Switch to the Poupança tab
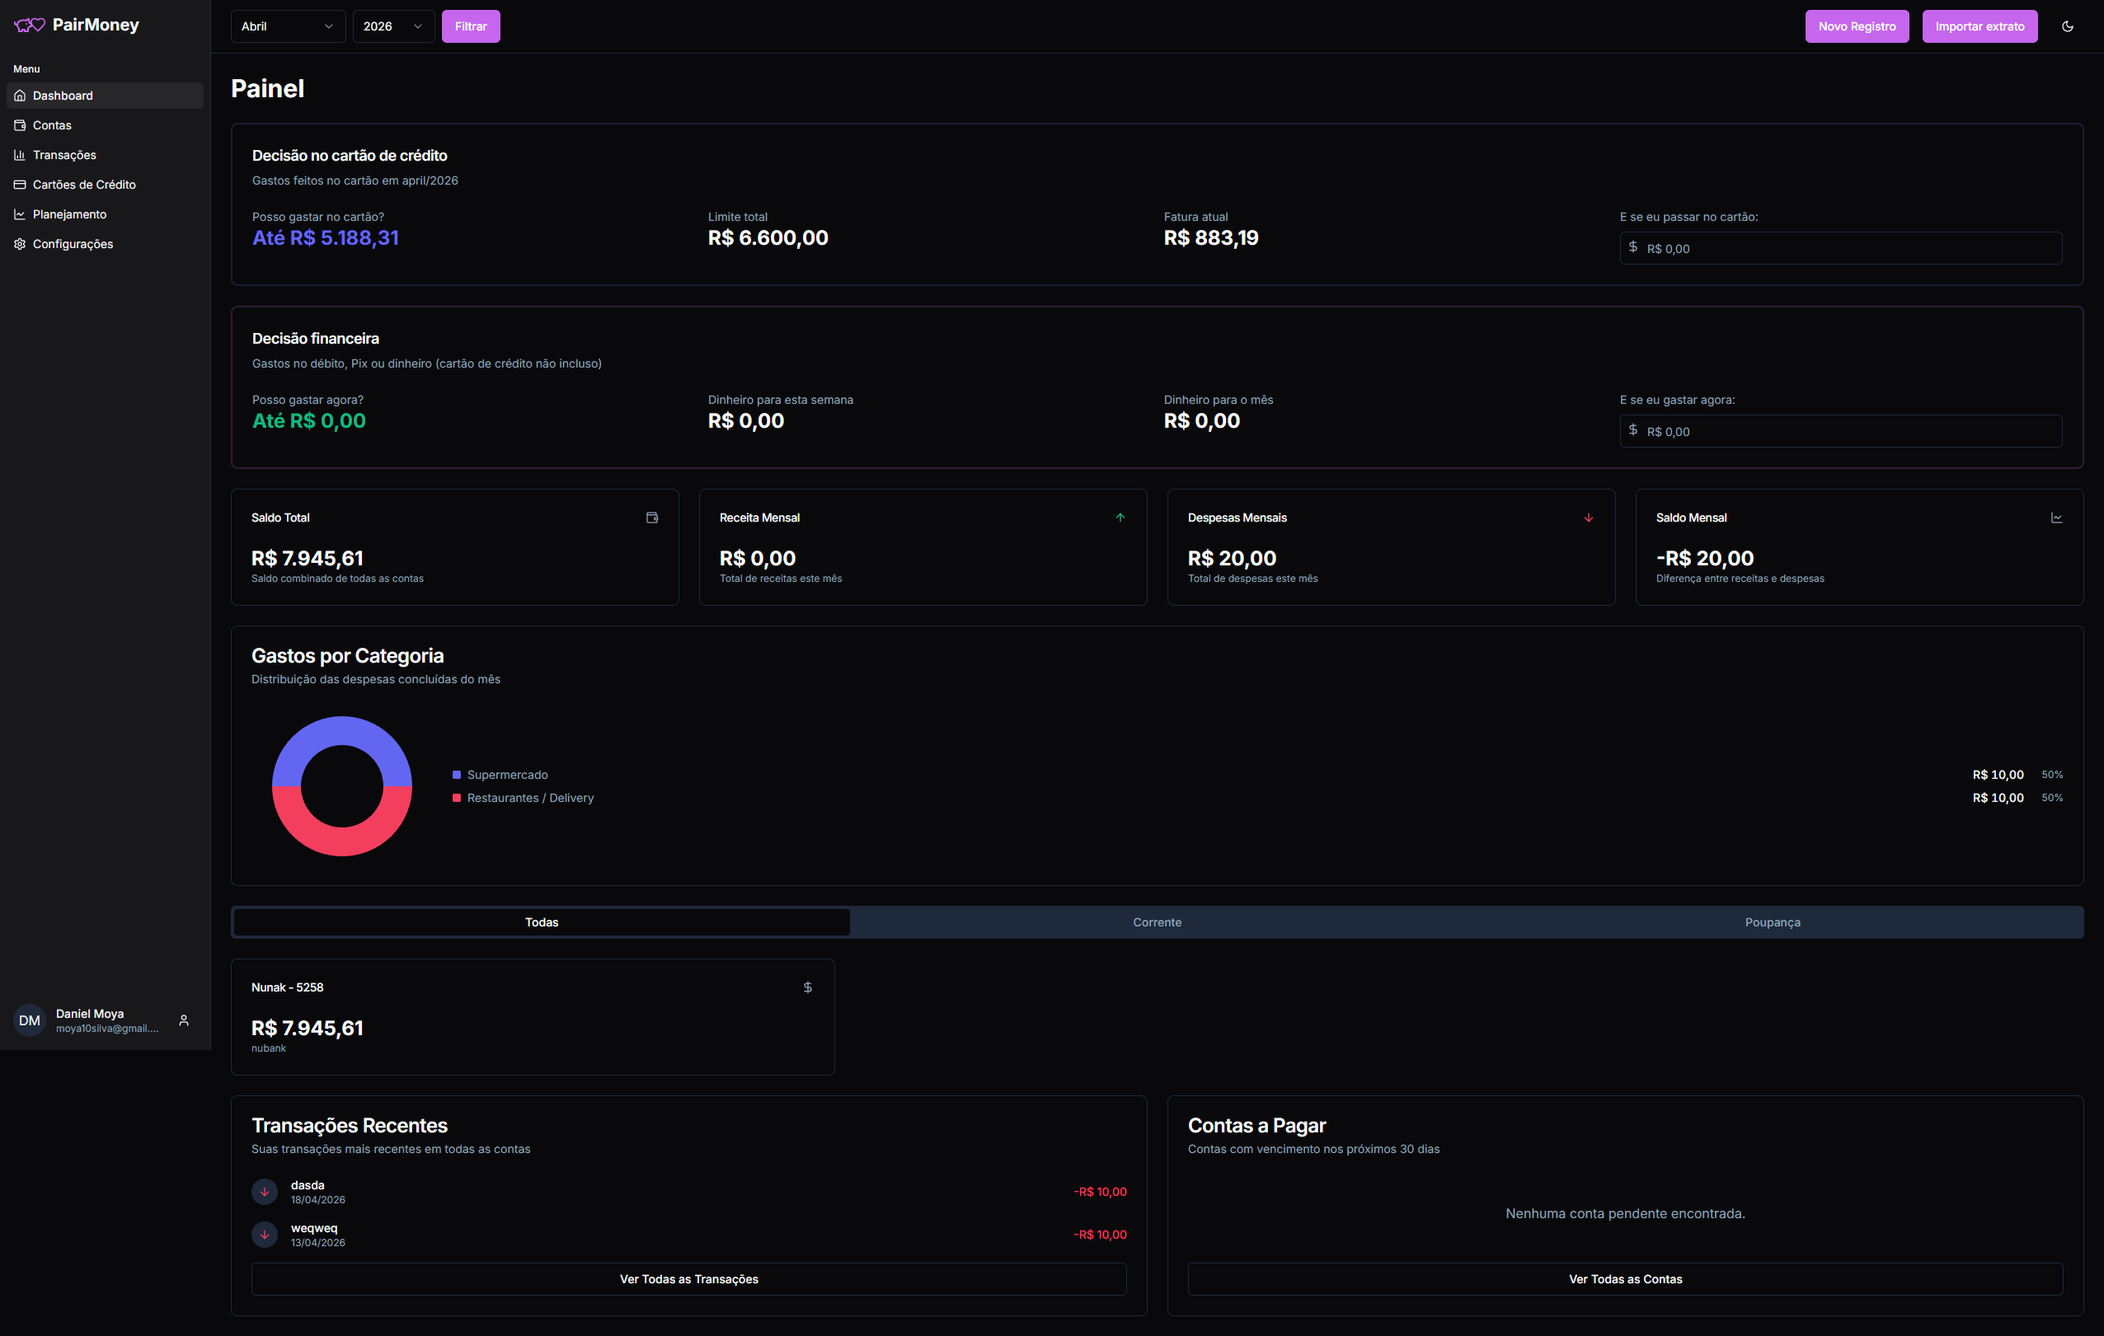The height and width of the screenshot is (1336, 2104). click(x=1772, y=922)
